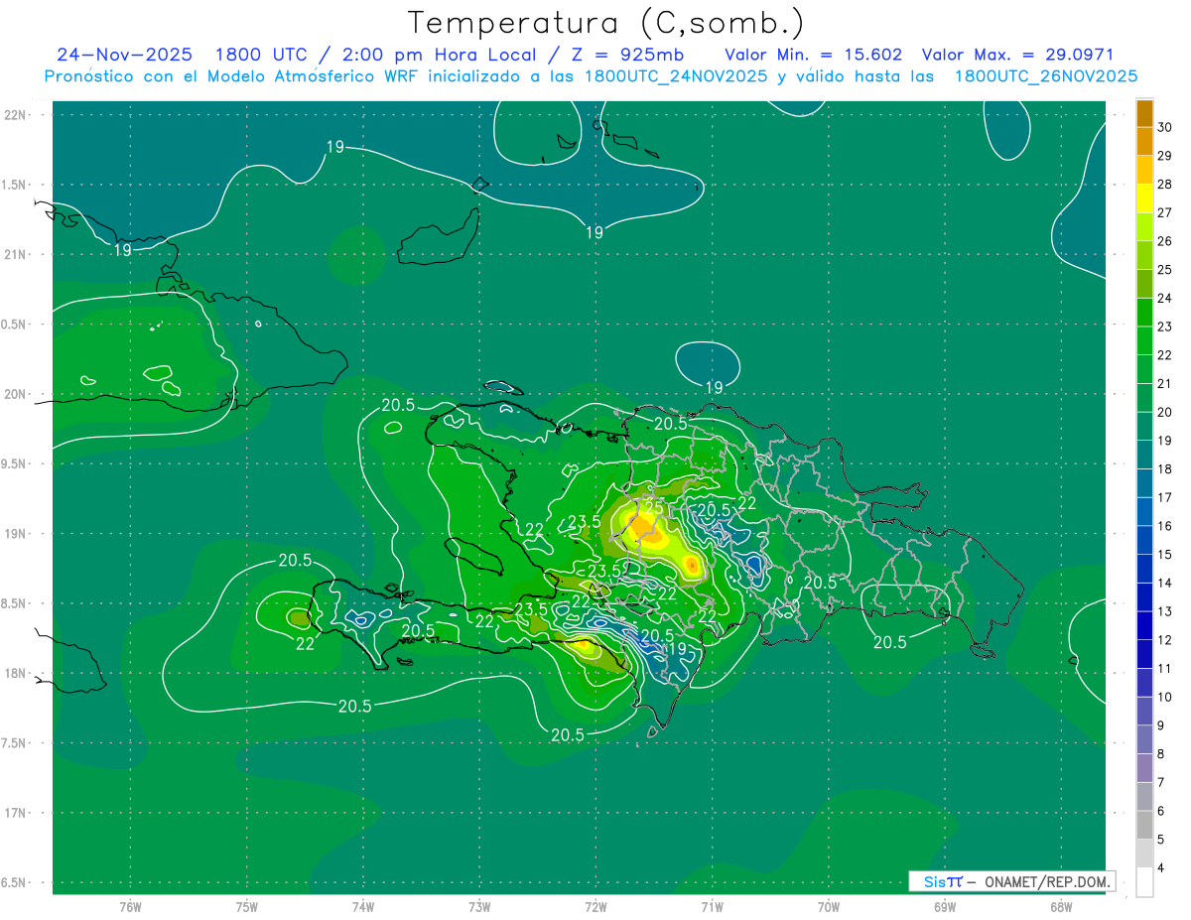
Task: Pick the gray swatch between 5 and 6
Action: (1144, 825)
